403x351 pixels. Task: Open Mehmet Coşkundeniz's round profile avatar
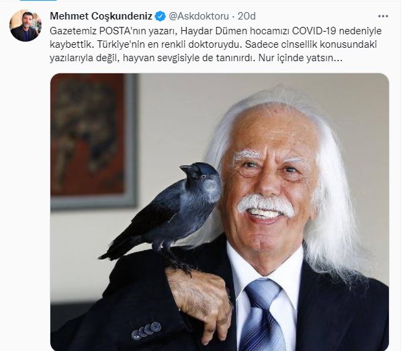coord(26,26)
